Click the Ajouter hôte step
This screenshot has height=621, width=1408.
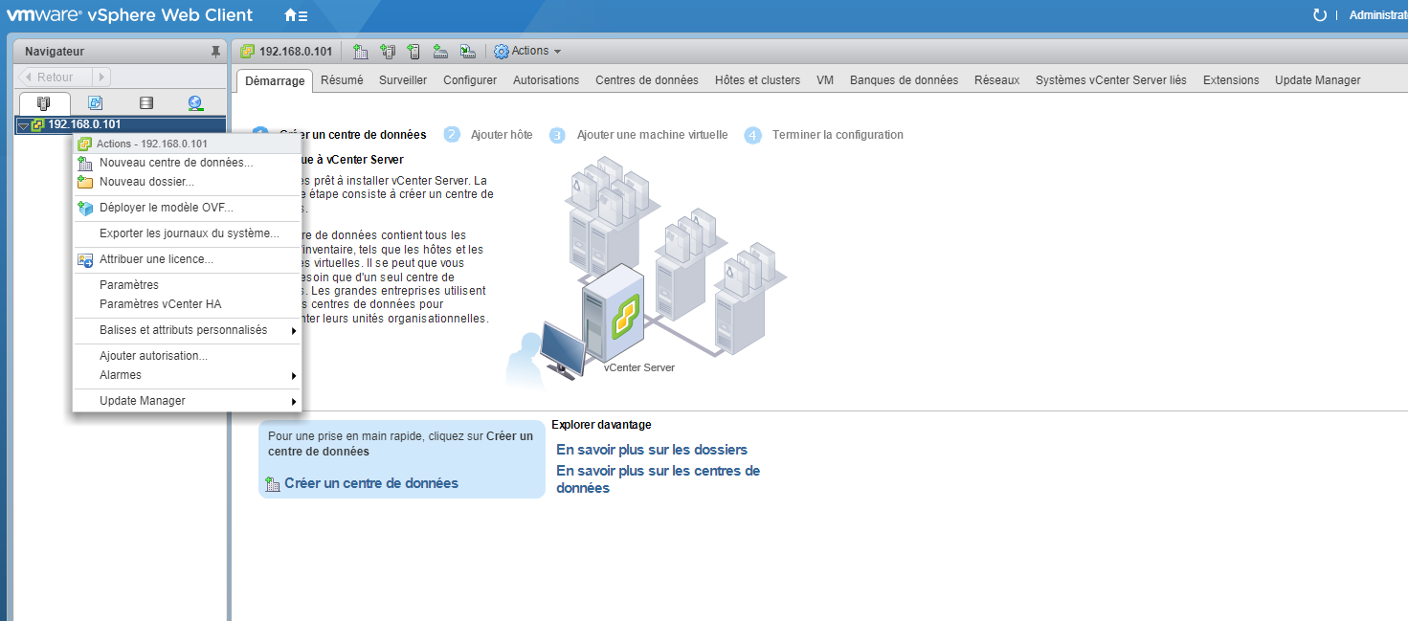pyautogui.click(x=502, y=135)
